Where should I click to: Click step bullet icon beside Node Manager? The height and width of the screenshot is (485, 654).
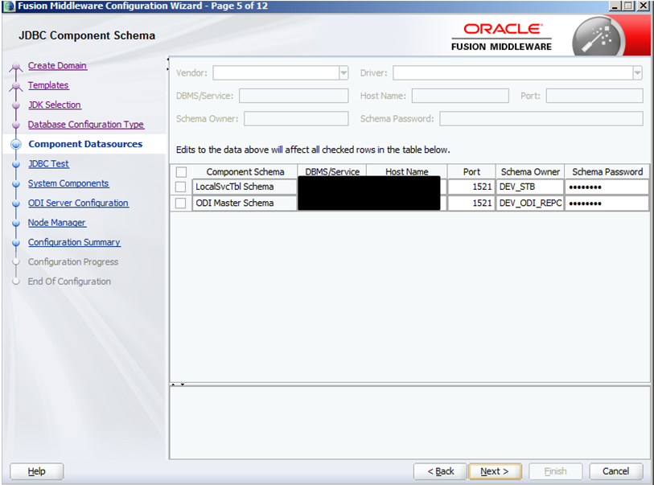[x=15, y=223]
